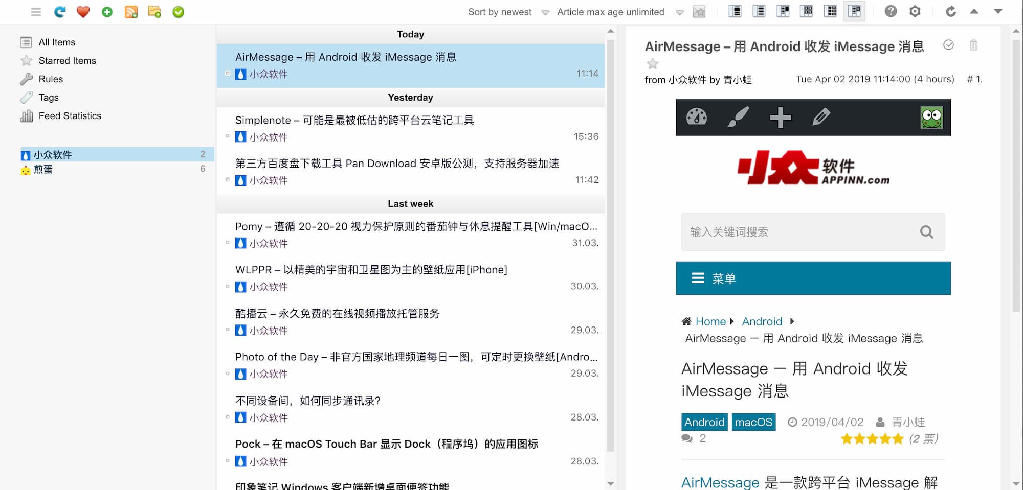
Task: Mark open article read via checkmark circle
Action: click(948, 45)
